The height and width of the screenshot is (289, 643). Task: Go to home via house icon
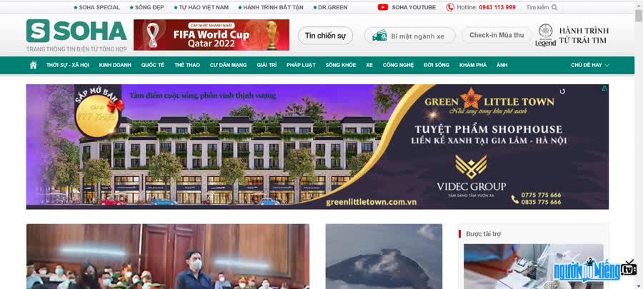[33, 65]
